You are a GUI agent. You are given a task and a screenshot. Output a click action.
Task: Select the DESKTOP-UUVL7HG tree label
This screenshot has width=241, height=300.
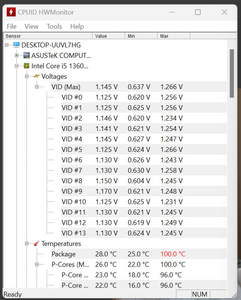click(51, 45)
